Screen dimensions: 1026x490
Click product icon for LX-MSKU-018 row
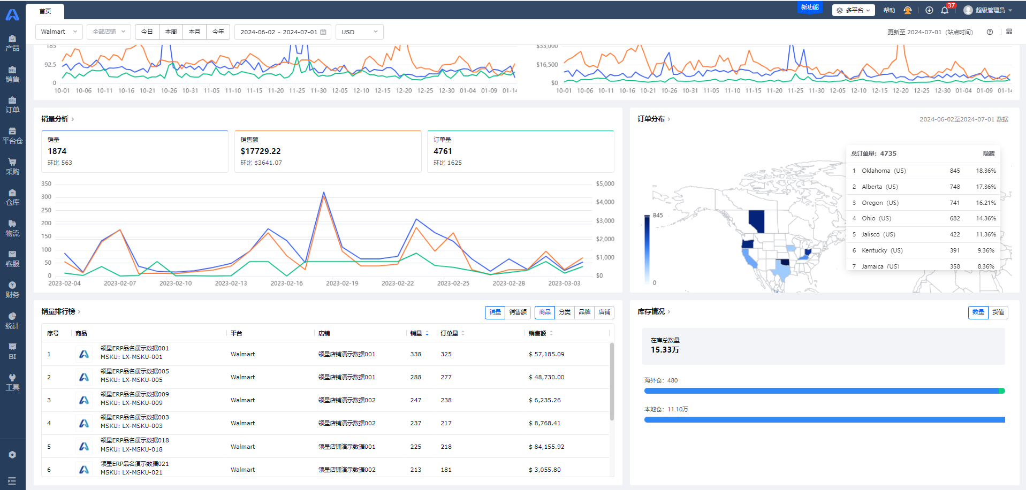click(84, 447)
